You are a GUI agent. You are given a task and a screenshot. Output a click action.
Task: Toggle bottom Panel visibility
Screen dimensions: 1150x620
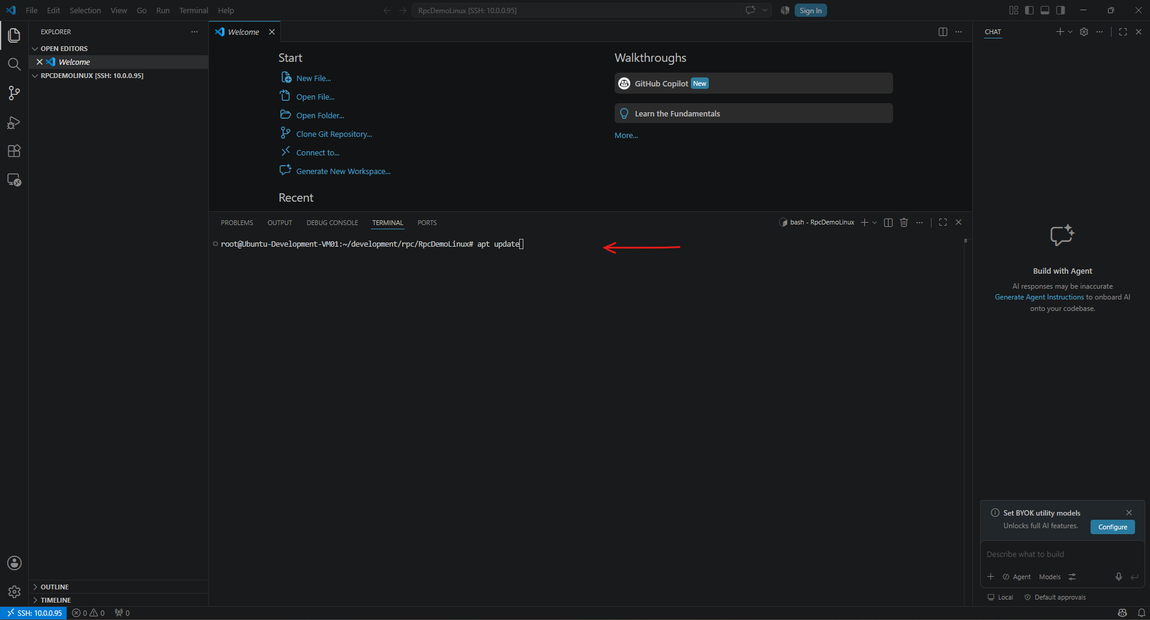tap(1045, 10)
